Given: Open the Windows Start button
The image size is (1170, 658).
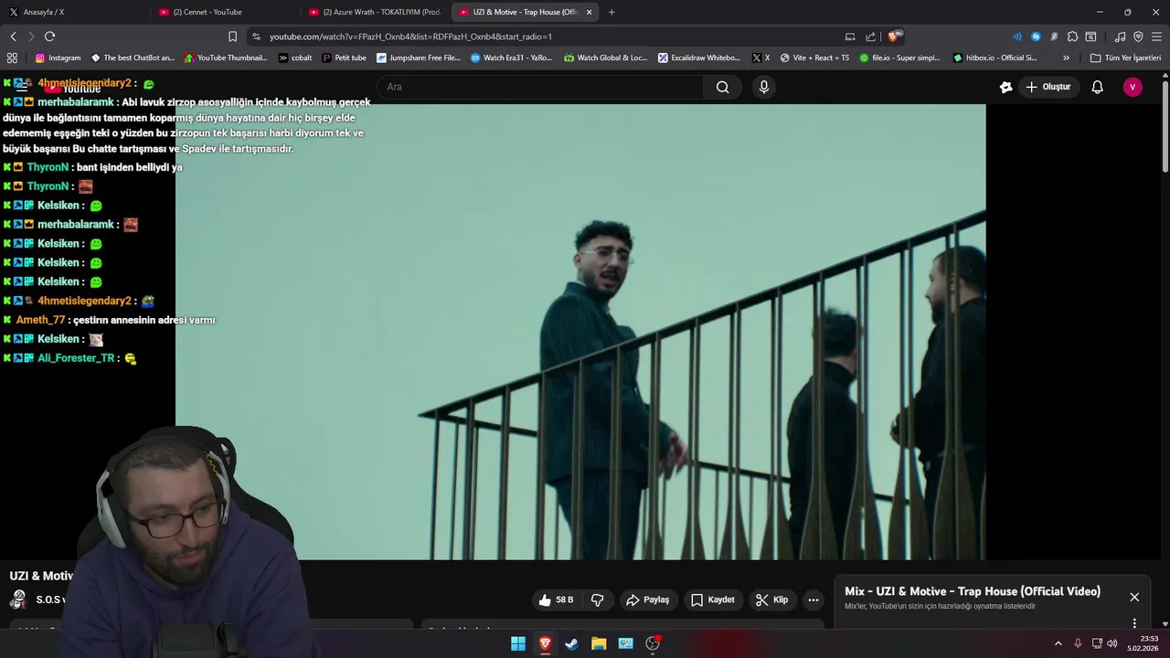Looking at the screenshot, I should tap(518, 643).
